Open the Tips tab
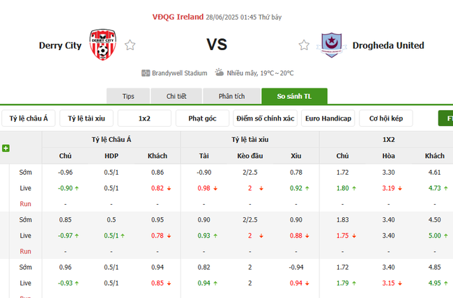The image size is (453, 298). coord(128,96)
